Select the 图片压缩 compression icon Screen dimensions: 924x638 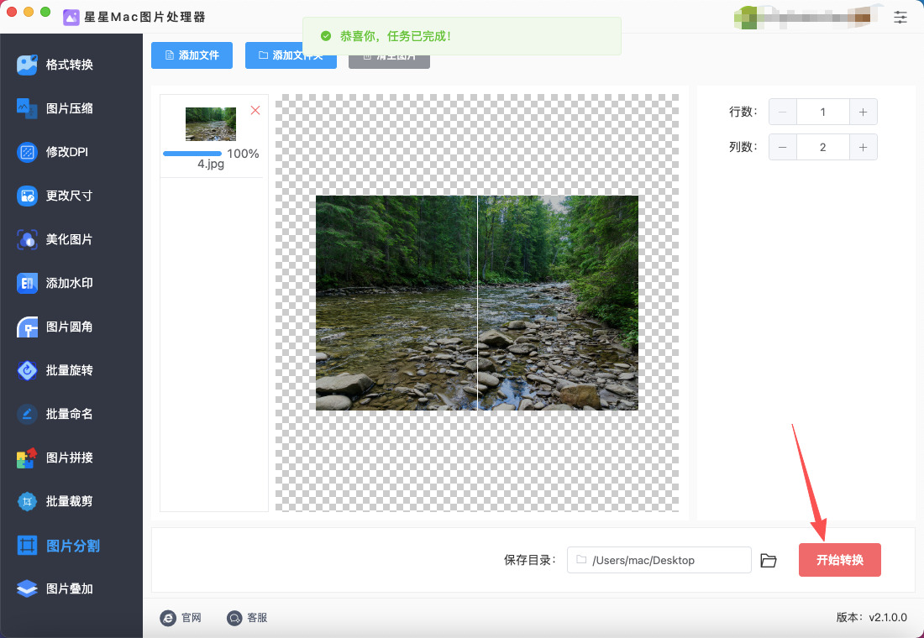(x=27, y=108)
